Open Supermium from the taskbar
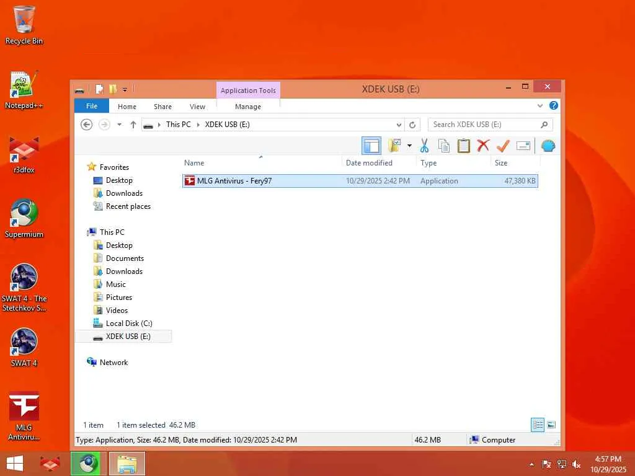Image resolution: width=635 pixels, height=476 pixels. pos(88,464)
